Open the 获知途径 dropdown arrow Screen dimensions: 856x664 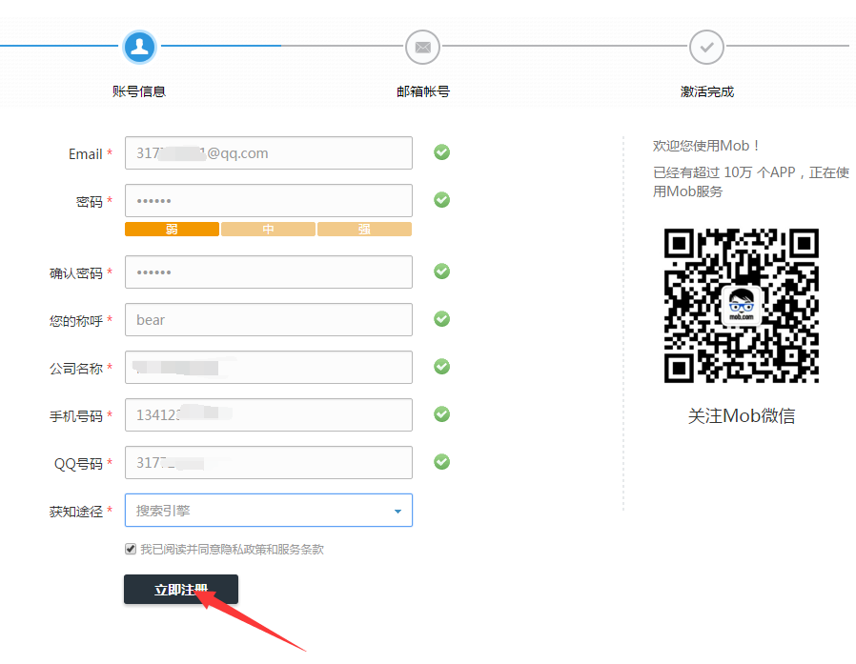397,512
